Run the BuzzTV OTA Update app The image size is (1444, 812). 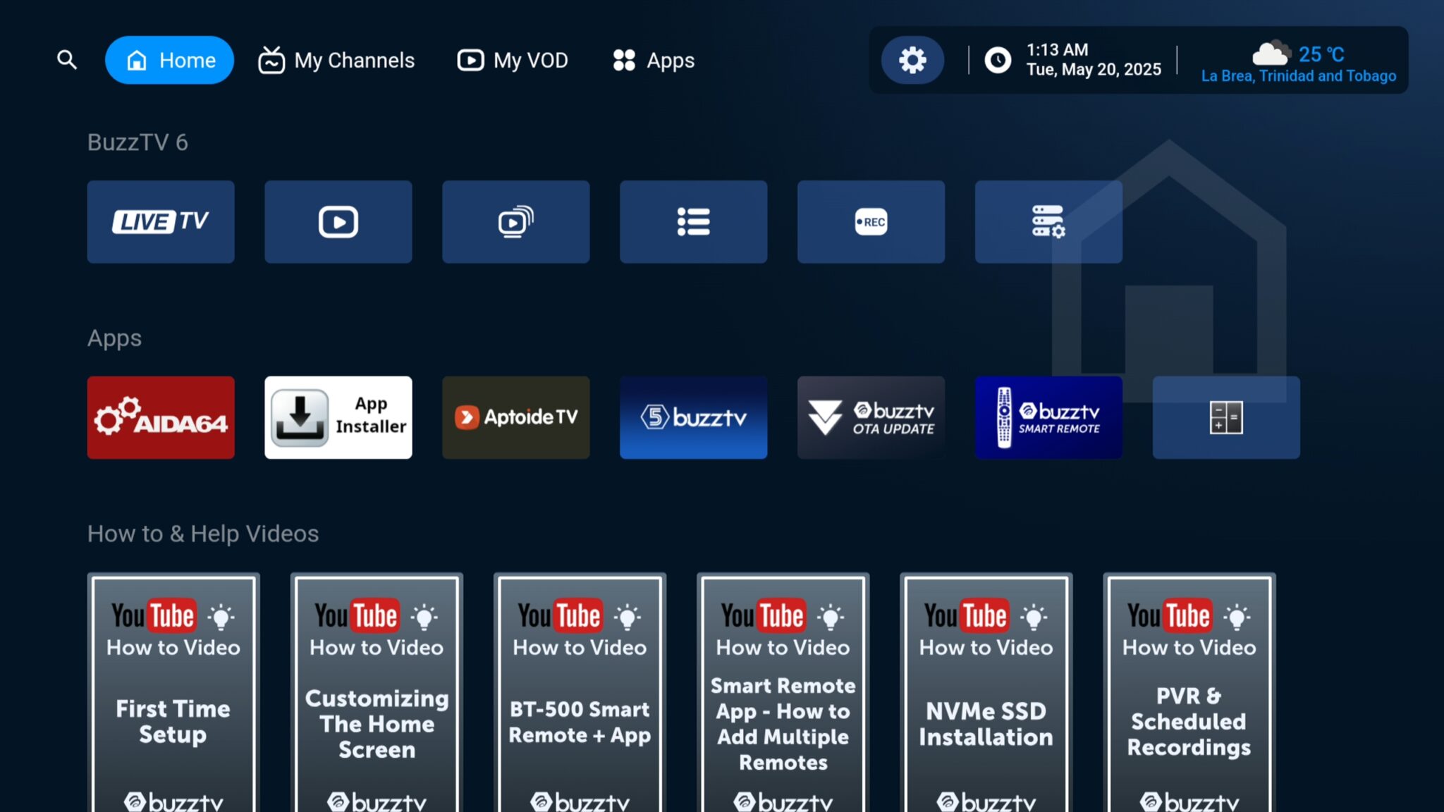coord(871,417)
